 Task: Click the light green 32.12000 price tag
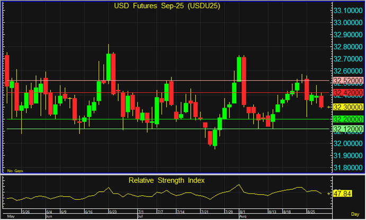click(x=347, y=129)
